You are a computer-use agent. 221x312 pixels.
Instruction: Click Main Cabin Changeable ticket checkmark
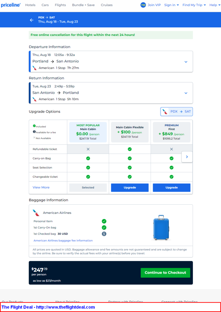tap(88, 177)
